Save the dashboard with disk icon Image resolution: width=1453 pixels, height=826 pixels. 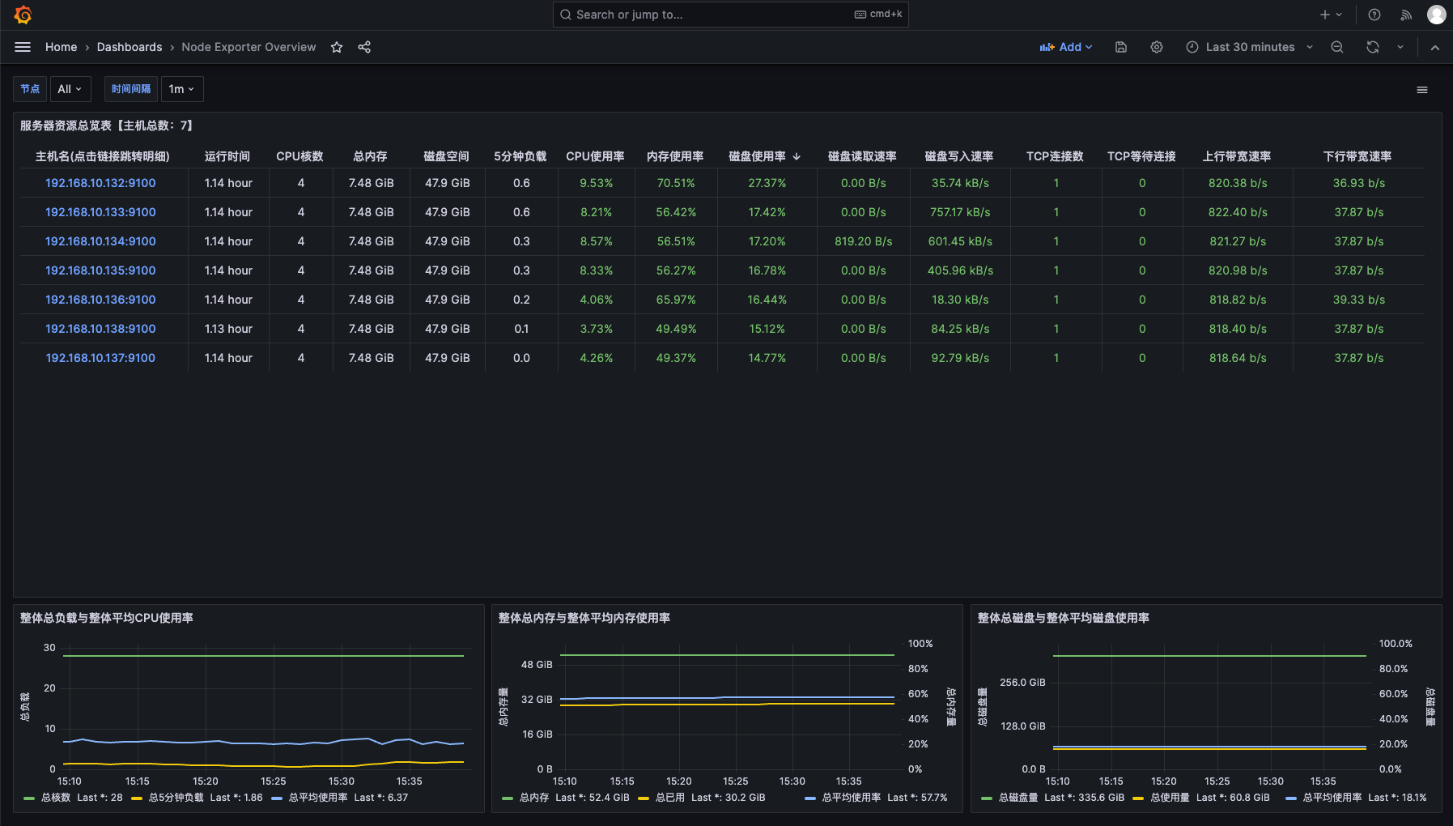(x=1121, y=47)
